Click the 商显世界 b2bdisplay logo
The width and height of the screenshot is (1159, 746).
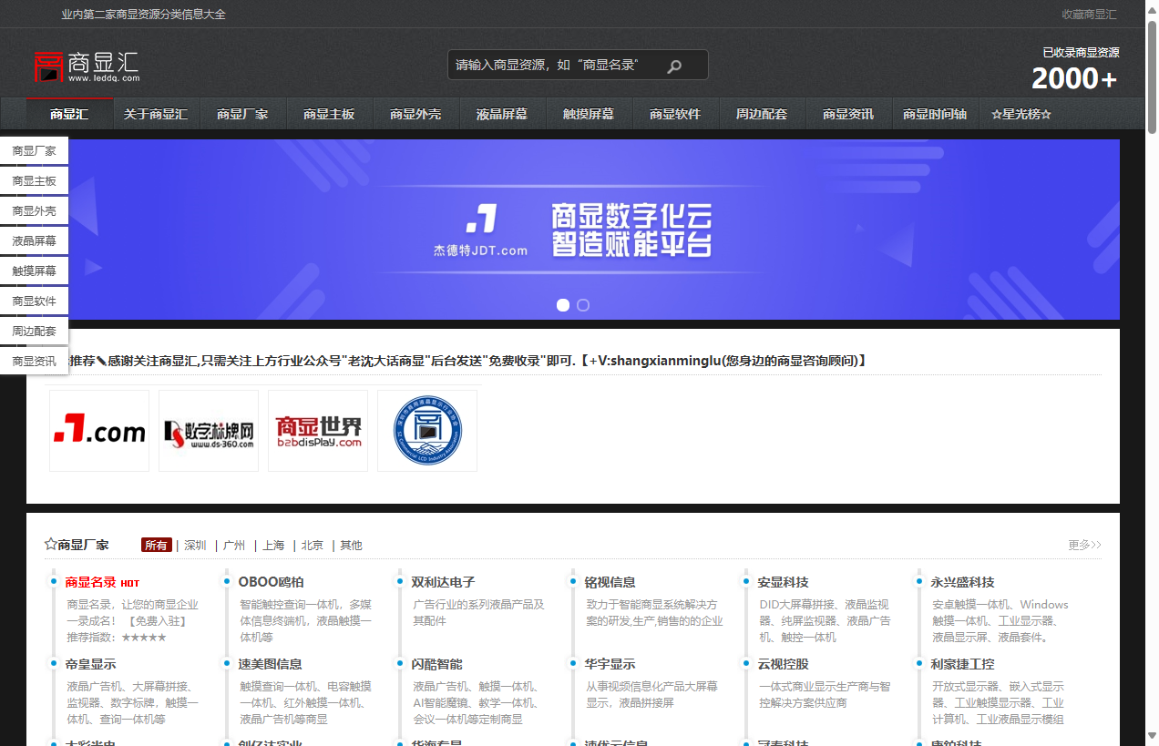317,430
